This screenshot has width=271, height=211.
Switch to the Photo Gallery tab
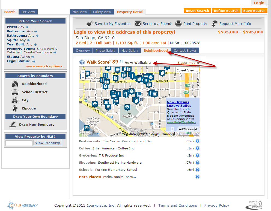click(x=105, y=50)
